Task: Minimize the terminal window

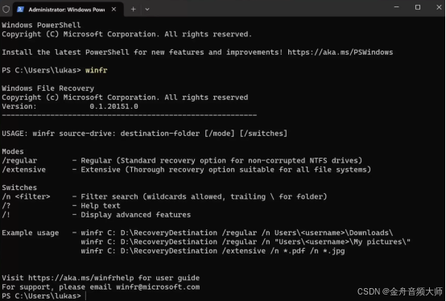Action: tap(397, 7)
